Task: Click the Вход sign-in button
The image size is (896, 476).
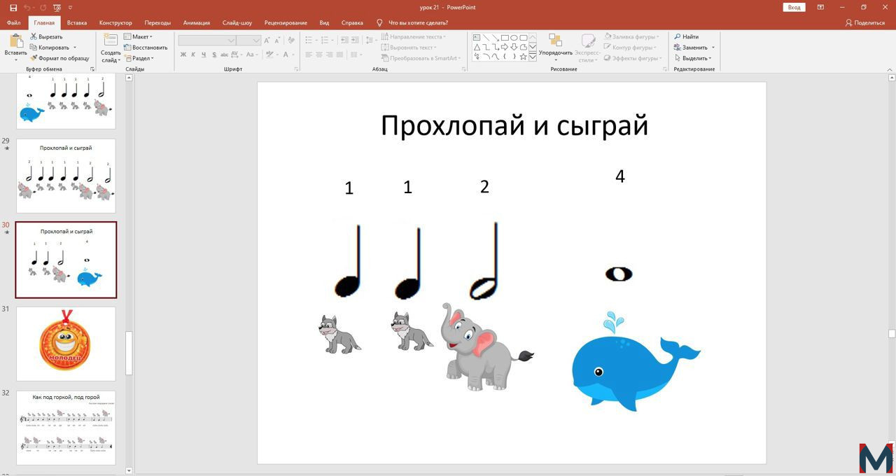Action: 794,7
